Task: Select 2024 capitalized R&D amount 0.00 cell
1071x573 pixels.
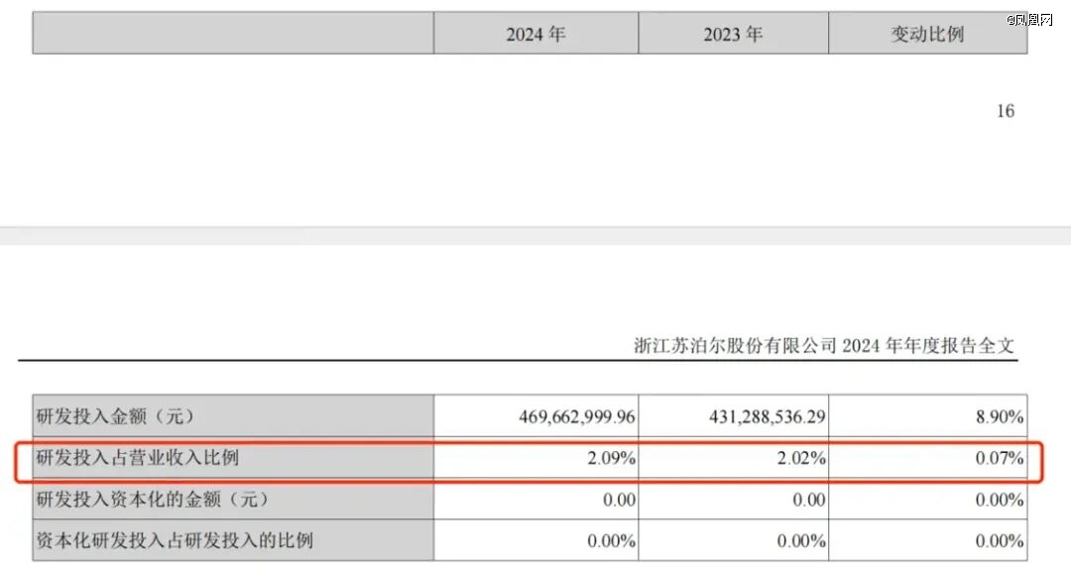Action: point(619,501)
